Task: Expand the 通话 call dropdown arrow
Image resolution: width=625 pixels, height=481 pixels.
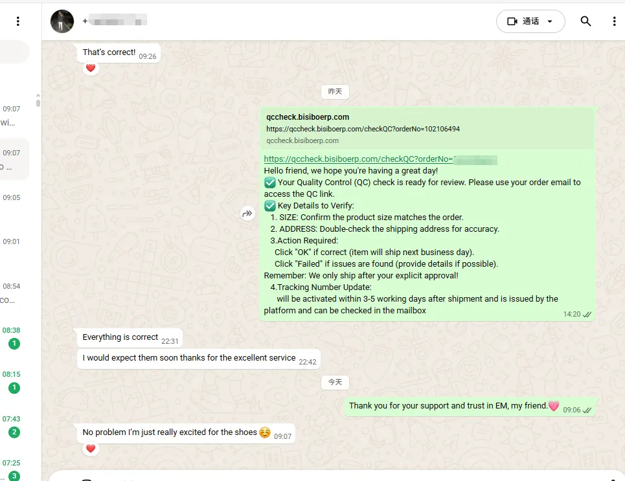Action: pos(550,21)
